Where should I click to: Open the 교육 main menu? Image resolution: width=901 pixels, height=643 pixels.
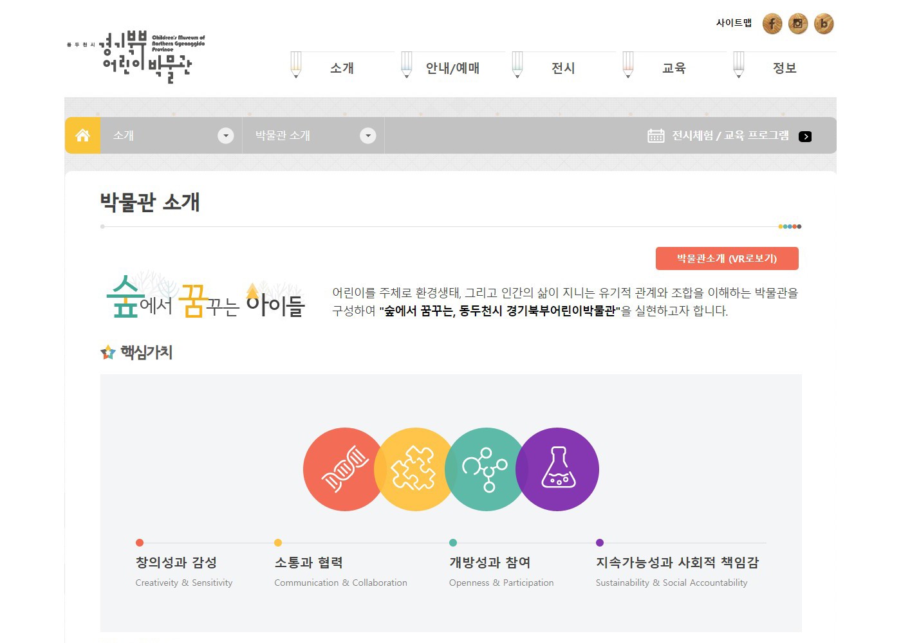(674, 68)
